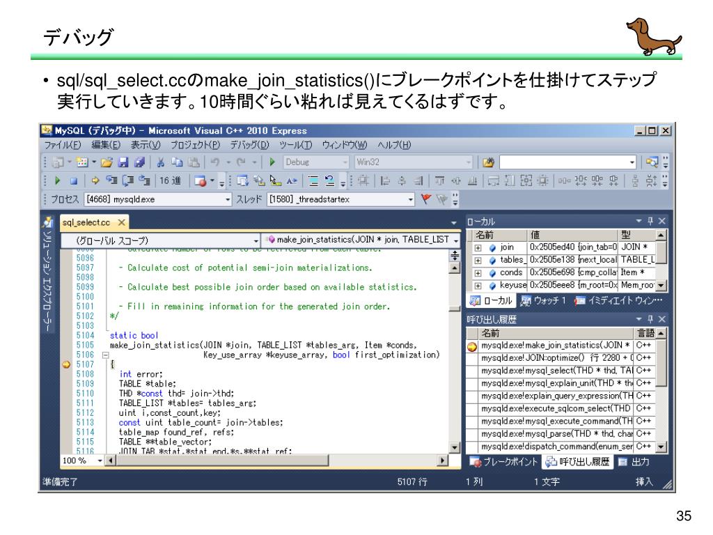This screenshot has width=713, height=535.
Task: Switch to the イミディエイト ウィンドウ tab
Action: (x=618, y=301)
